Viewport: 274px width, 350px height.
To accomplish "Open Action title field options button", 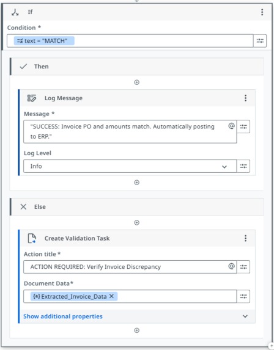I will coord(243,267).
